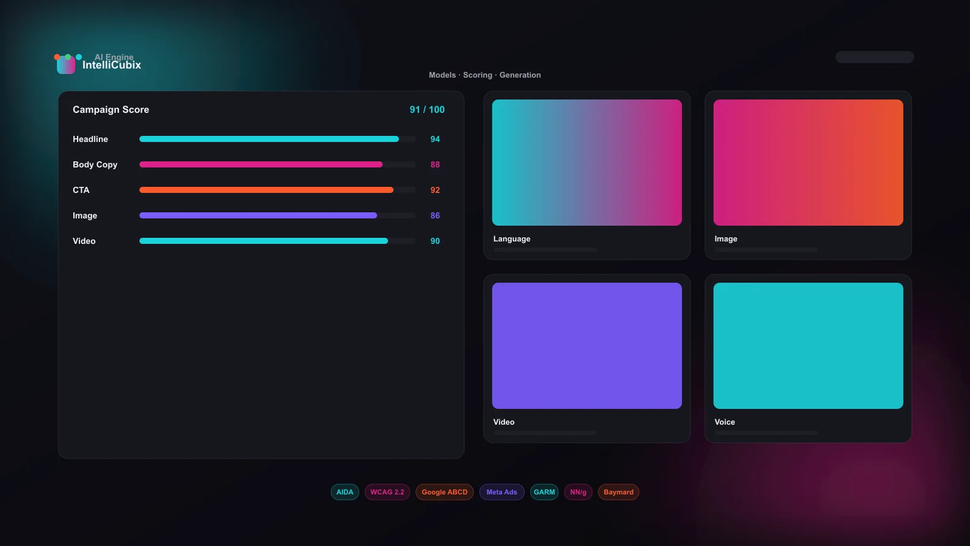Click the CTA score value 92
The width and height of the screenshot is (970, 546).
[435, 190]
